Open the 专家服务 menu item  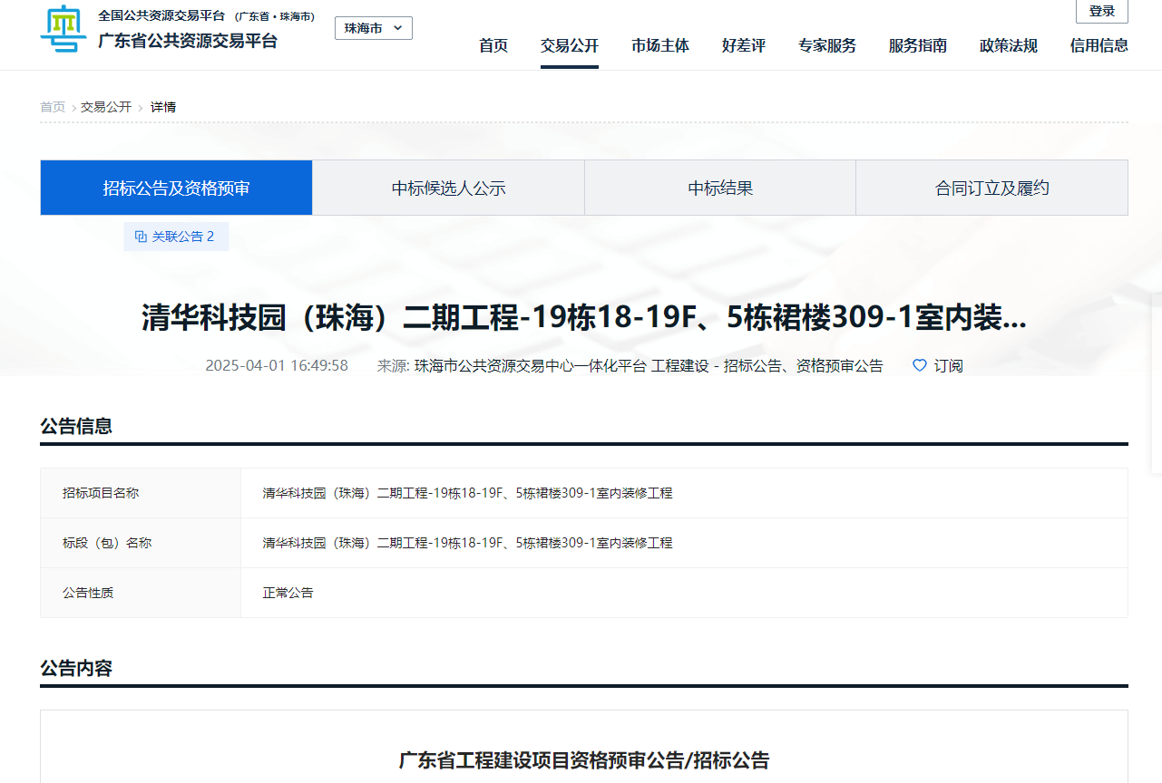(x=826, y=45)
